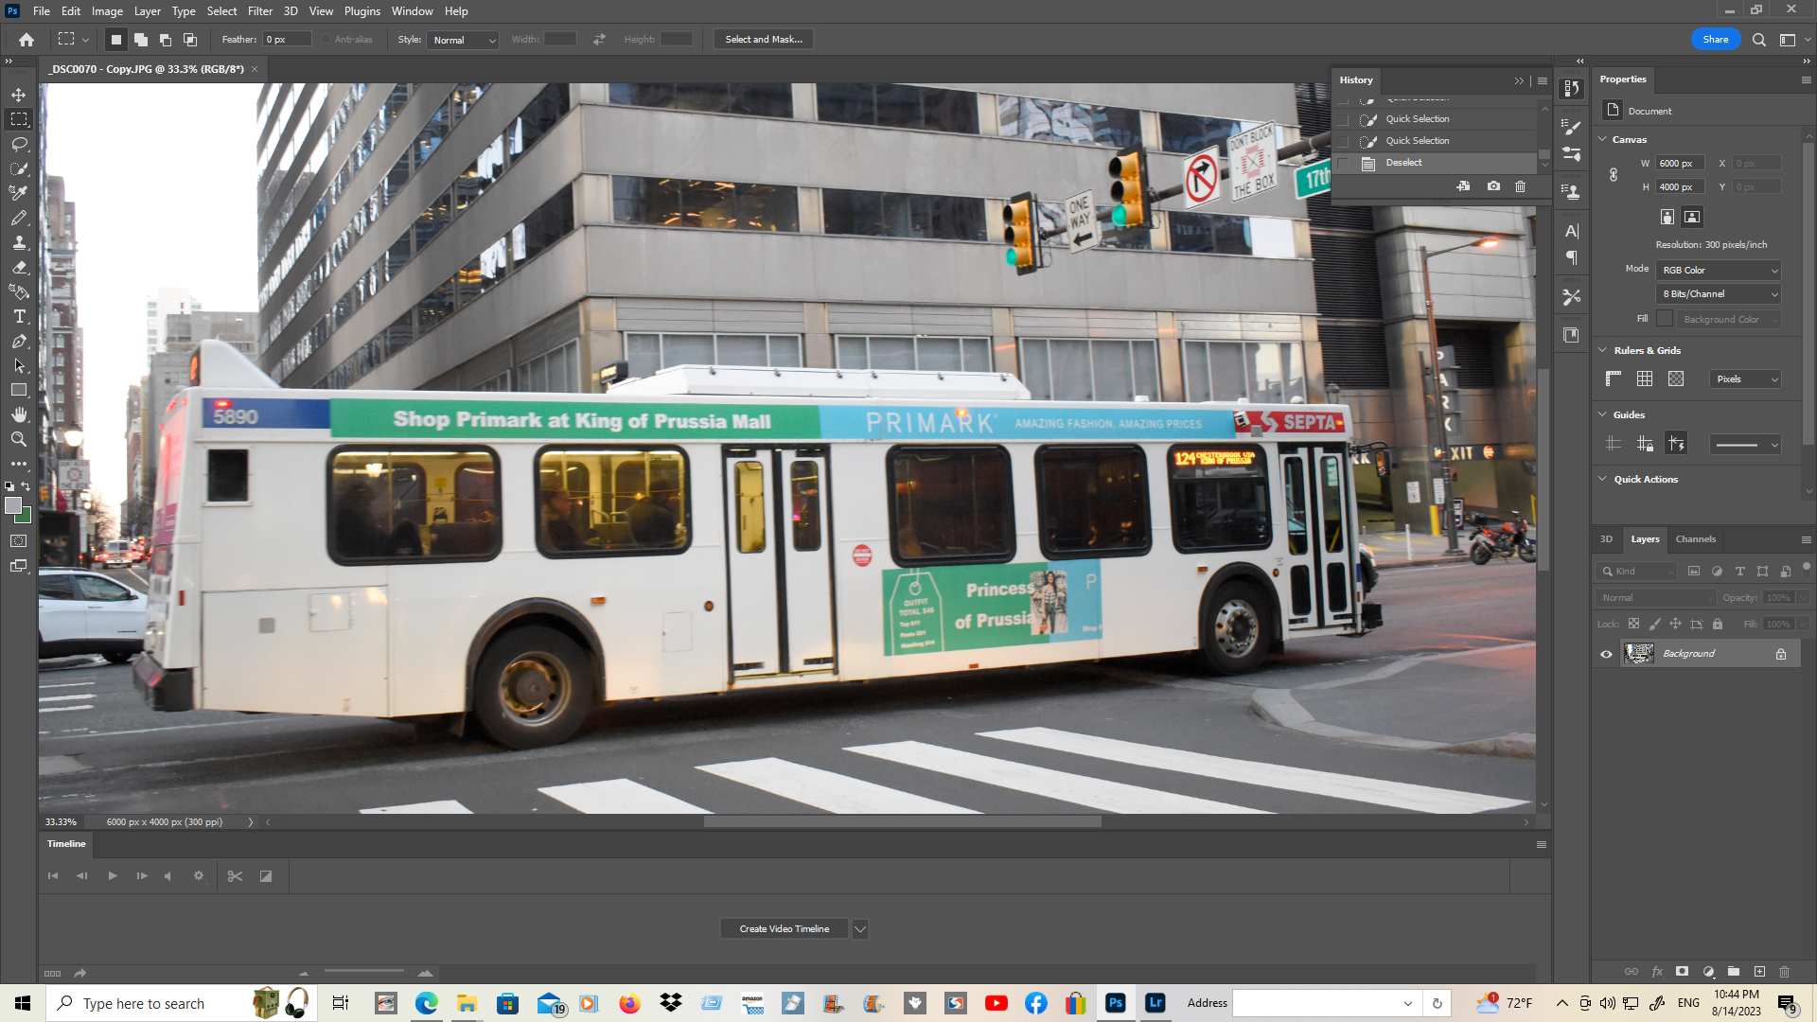
Task: Open Lightroom from the Windows taskbar
Action: coord(1155,1003)
